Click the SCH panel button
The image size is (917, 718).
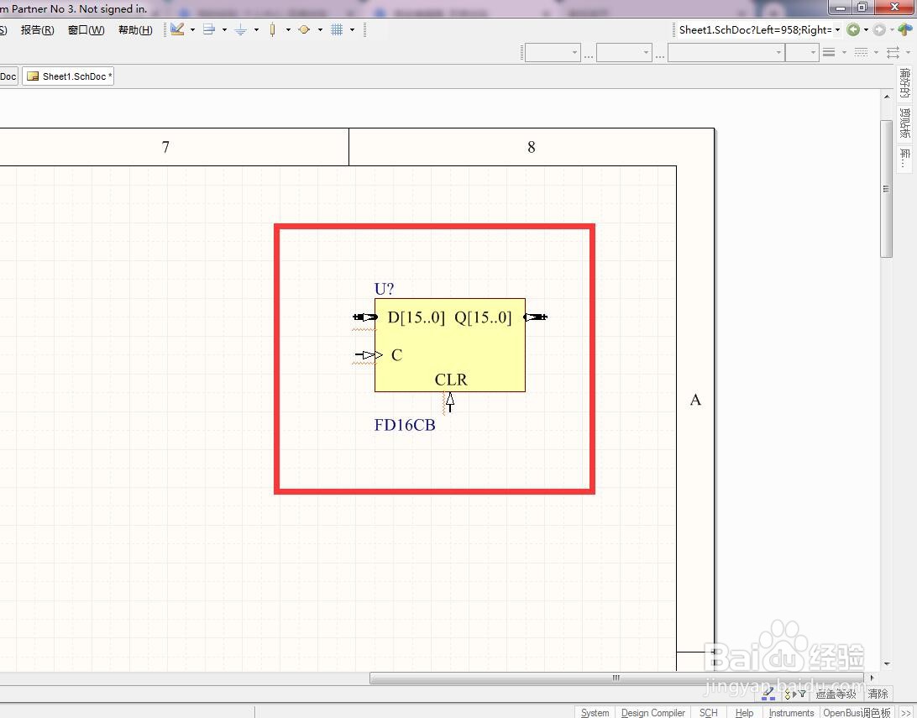click(708, 712)
